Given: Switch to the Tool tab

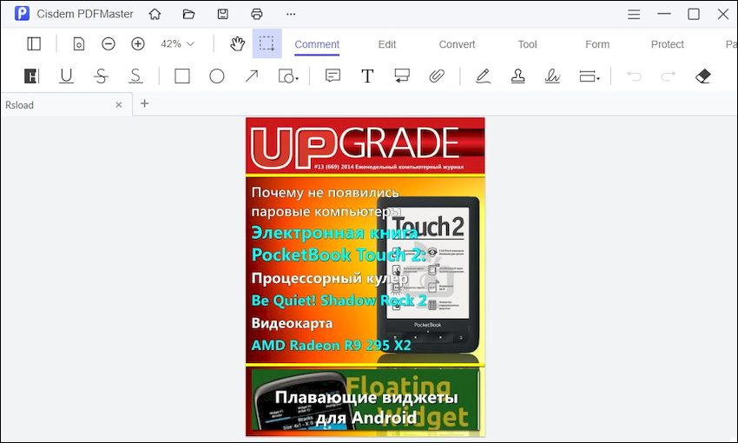Looking at the screenshot, I should tap(527, 44).
